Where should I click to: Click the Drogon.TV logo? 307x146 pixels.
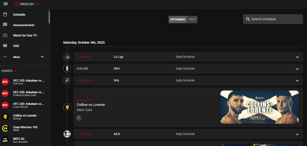point(26,4)
